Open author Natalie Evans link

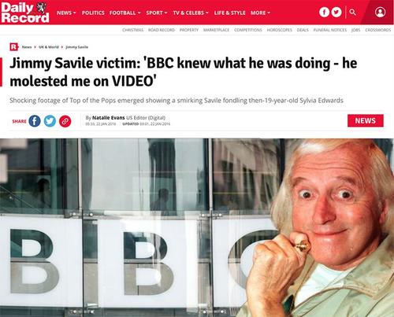108,118
